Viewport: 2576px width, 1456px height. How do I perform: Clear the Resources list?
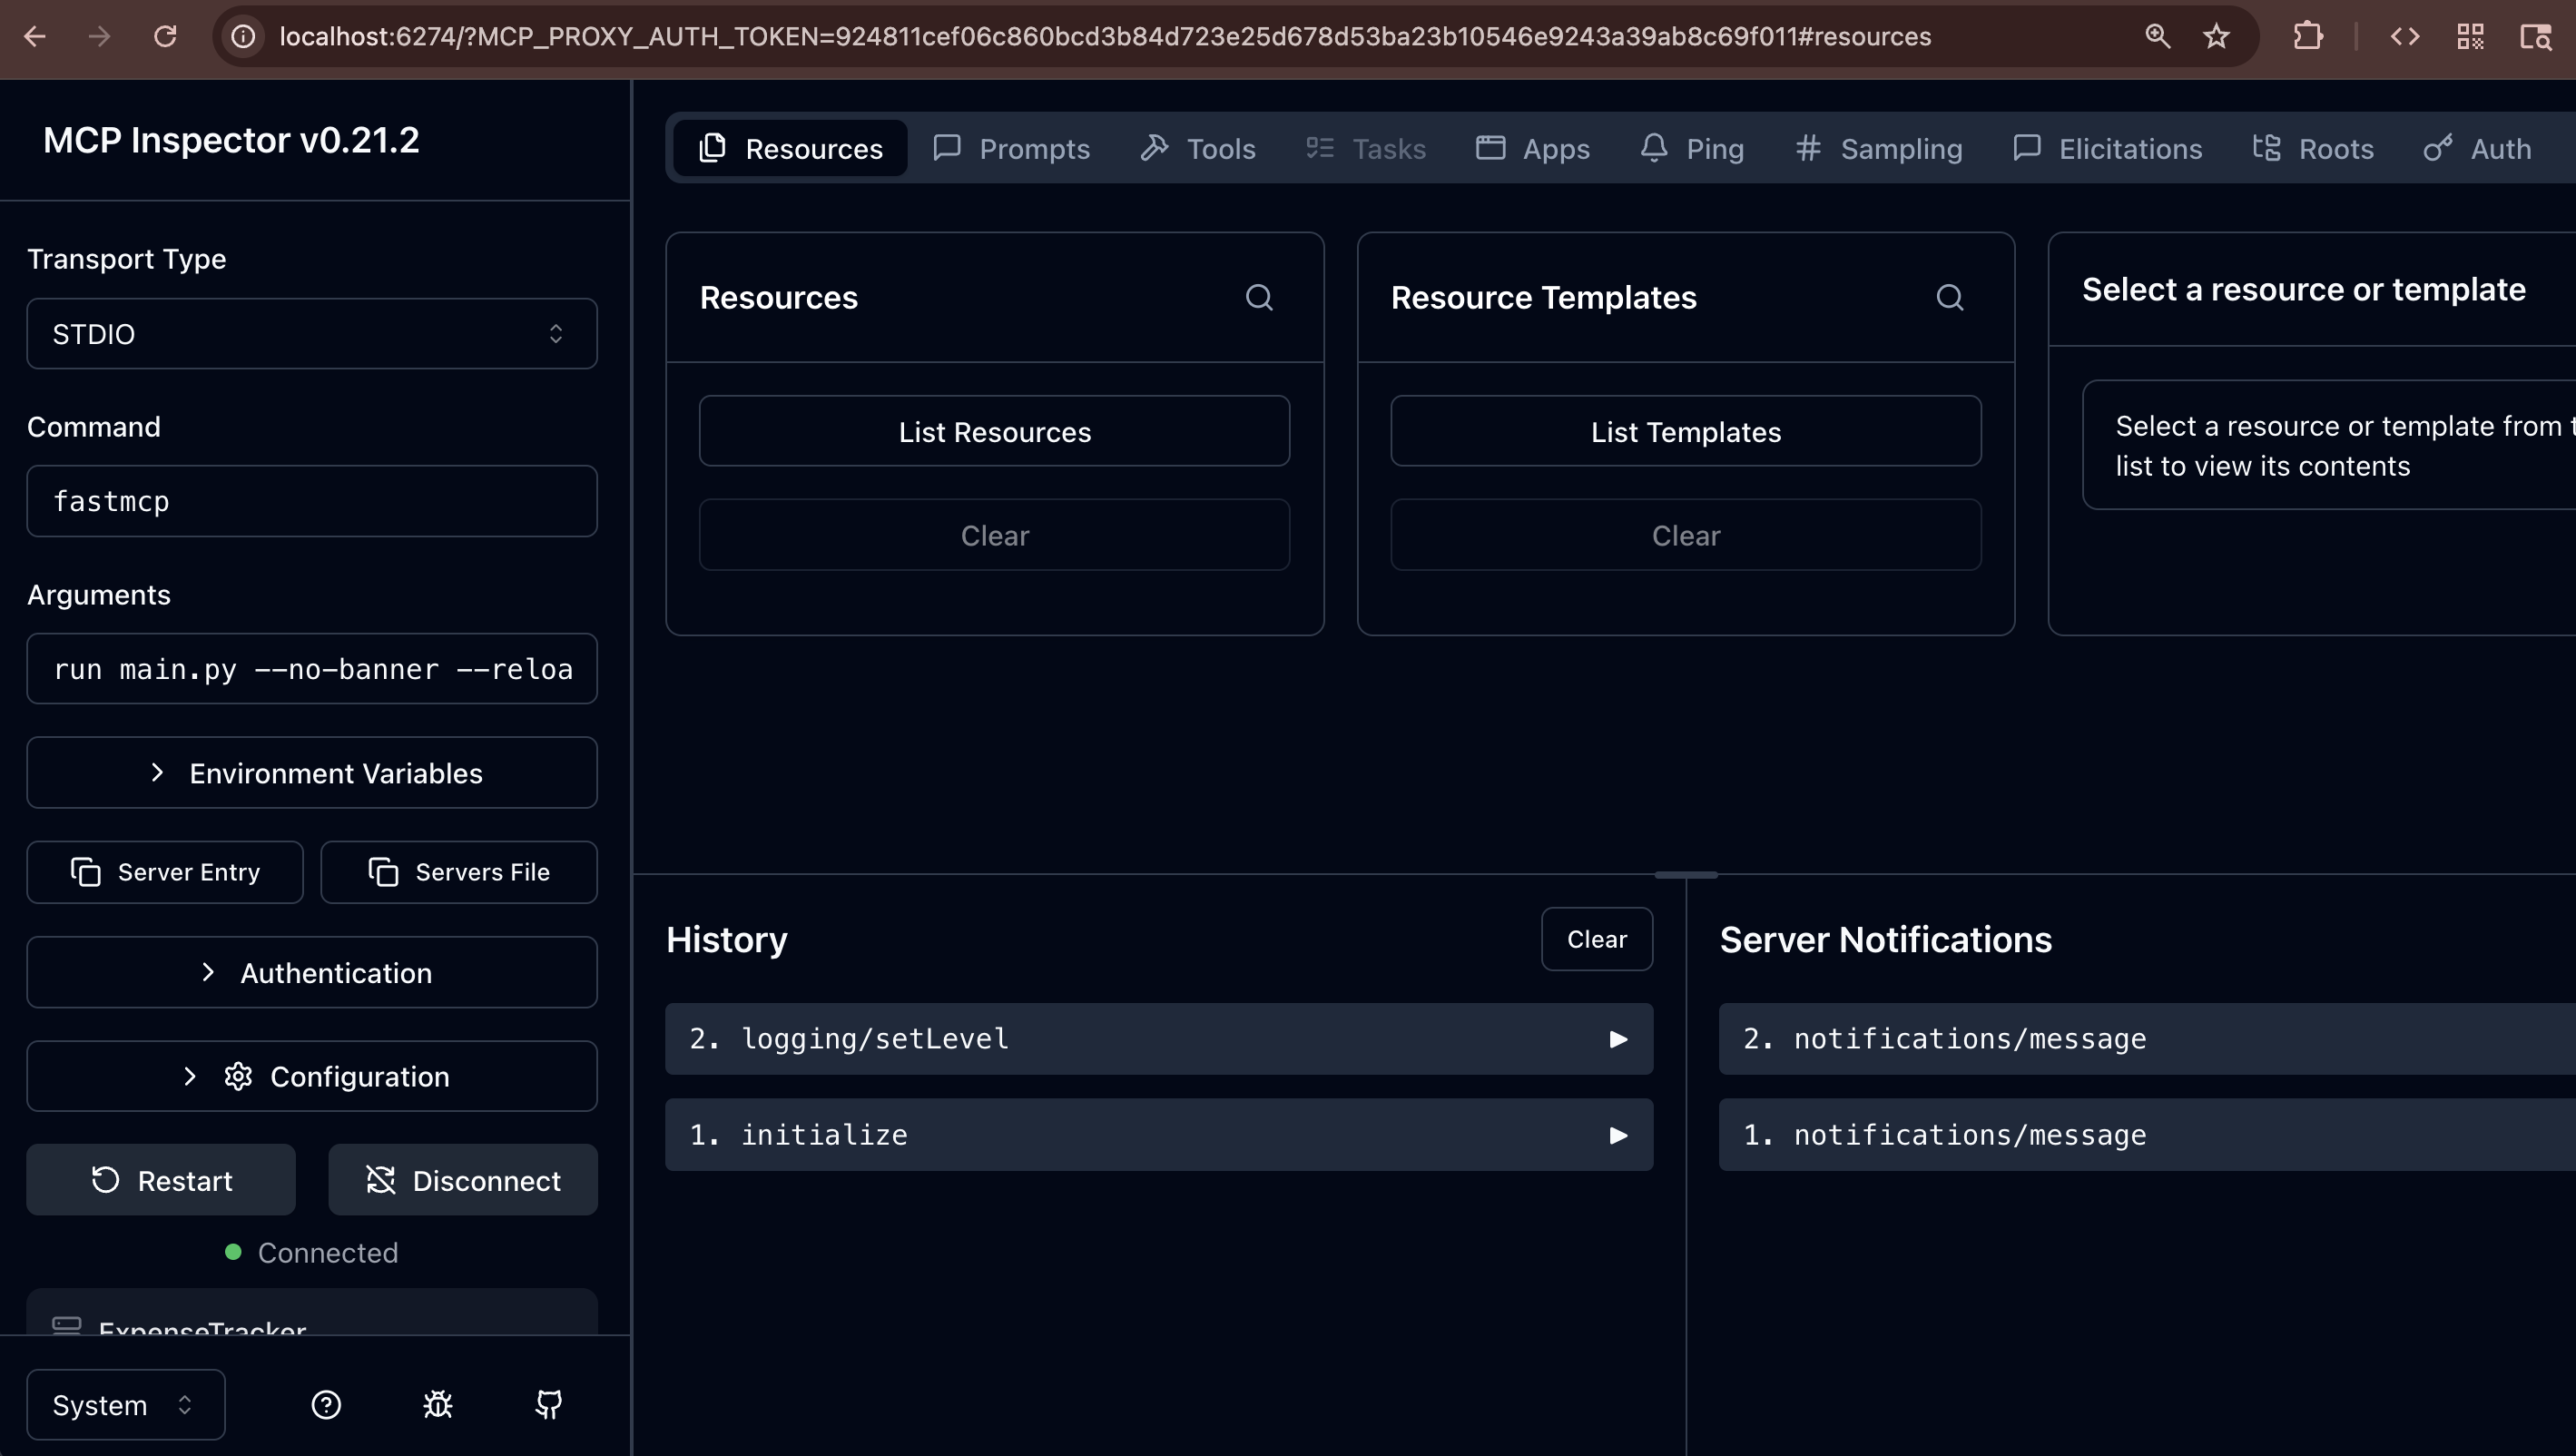[995, 535]
